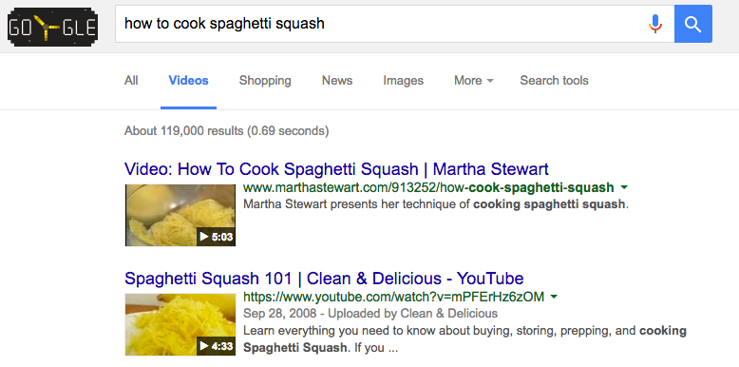The height and width of the screenshot is (367, 739).
Task: Switch to the All tab
Action: tap(131, 81)
